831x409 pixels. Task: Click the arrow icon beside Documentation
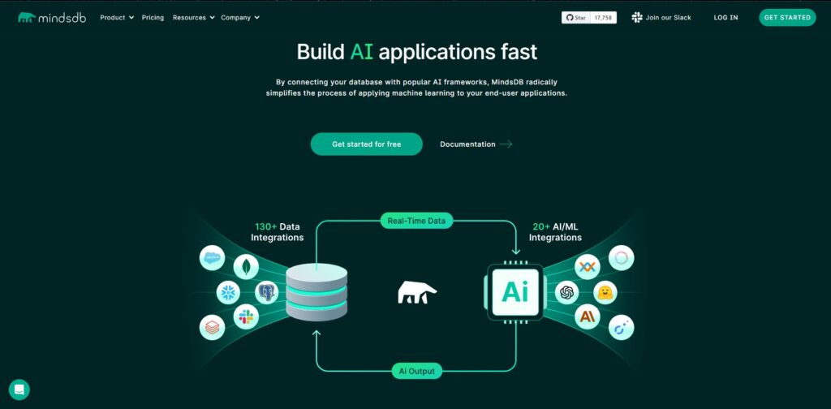pos(506,144)
